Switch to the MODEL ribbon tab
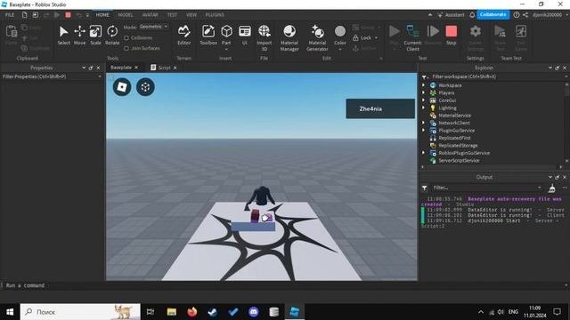This screenshot has height=320, width=570. coord(126,15)
